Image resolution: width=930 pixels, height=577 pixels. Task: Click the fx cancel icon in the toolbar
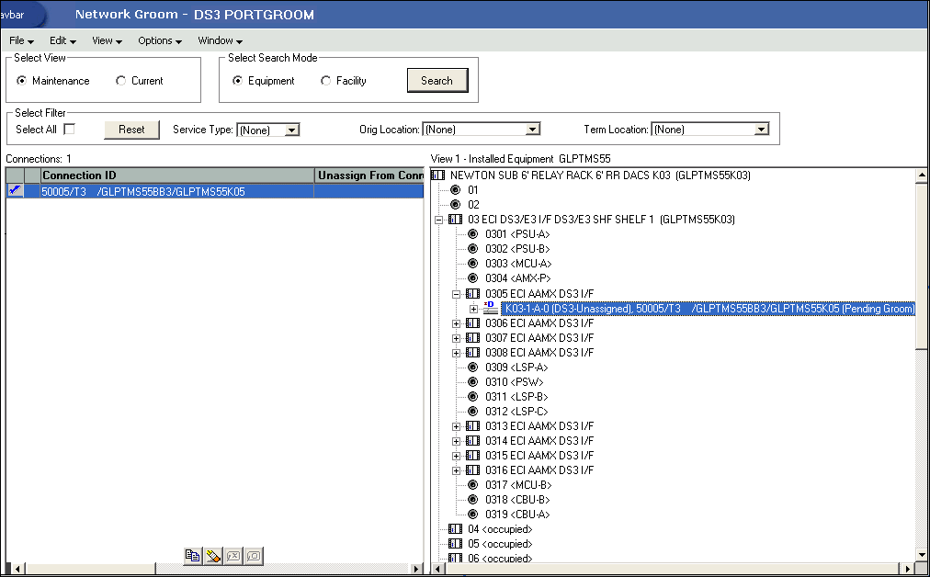point(232,556)
